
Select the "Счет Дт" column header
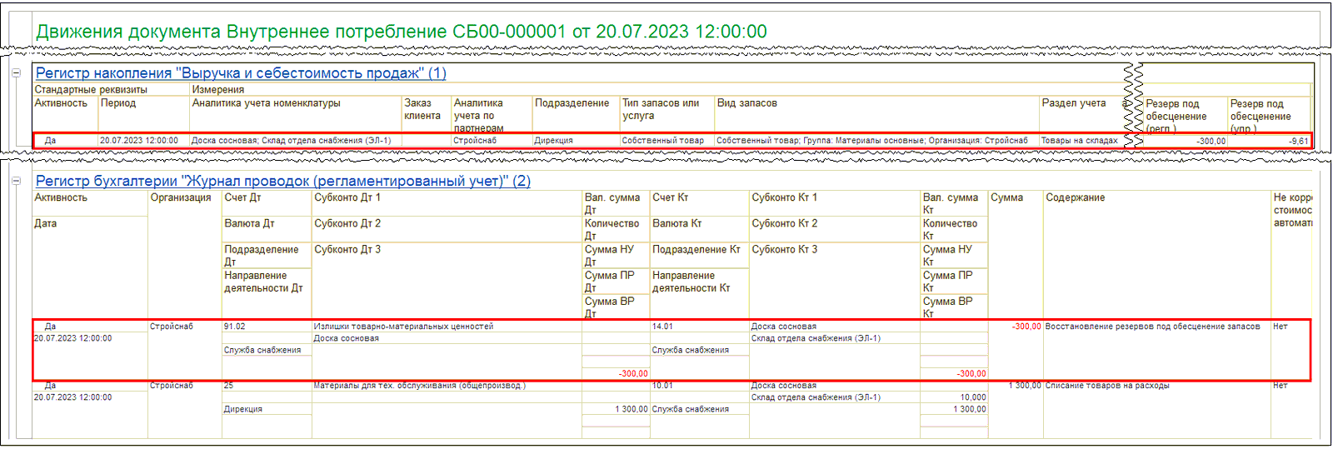point(242,197)
